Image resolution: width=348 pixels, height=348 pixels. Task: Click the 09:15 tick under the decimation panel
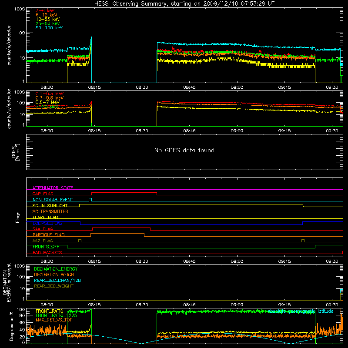[x=284, y=305]
